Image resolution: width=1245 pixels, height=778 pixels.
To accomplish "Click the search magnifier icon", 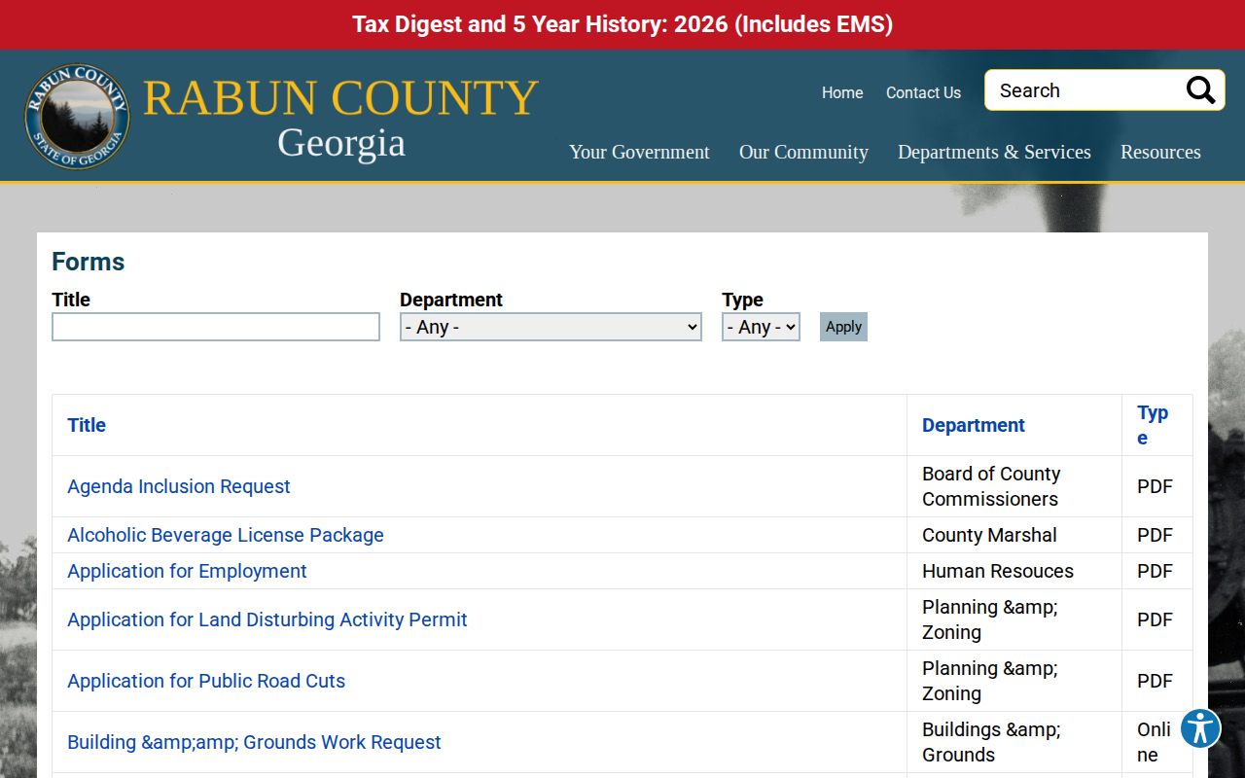I will [x=1200, y=90].
